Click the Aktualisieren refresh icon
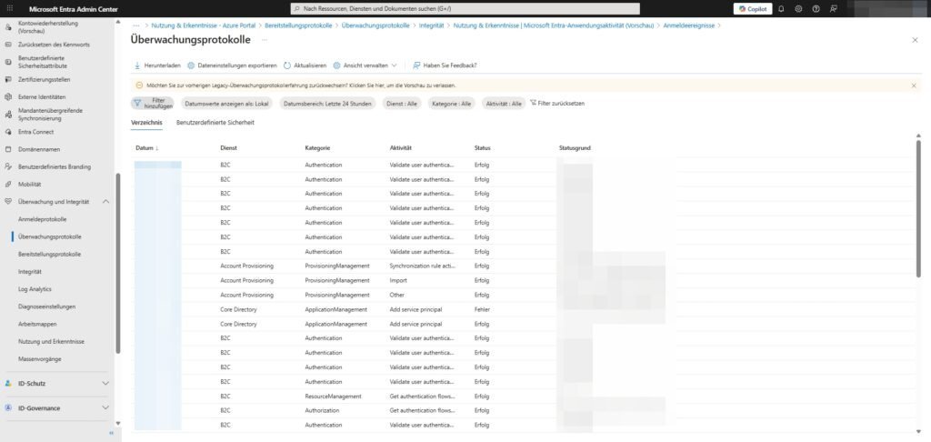The width and height of the screenshot is (931, 442). [287, 65]
